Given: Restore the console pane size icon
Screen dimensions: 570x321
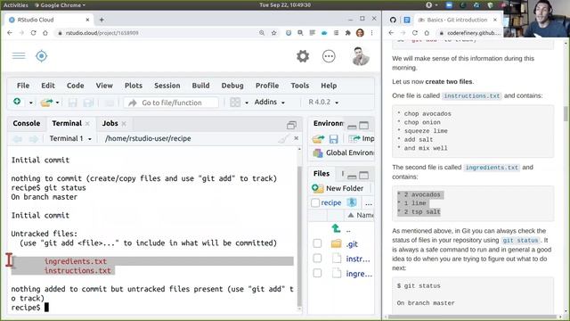Looking at the screenshot, I should pyautogui.click(x=291, y=126).
